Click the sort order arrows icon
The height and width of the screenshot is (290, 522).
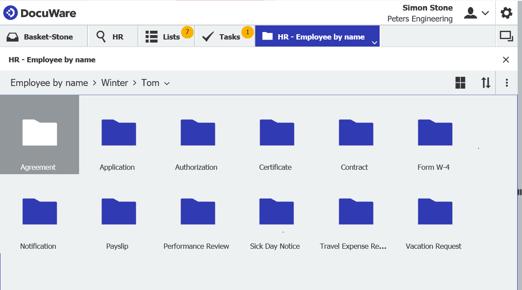(x=486, y=82)
